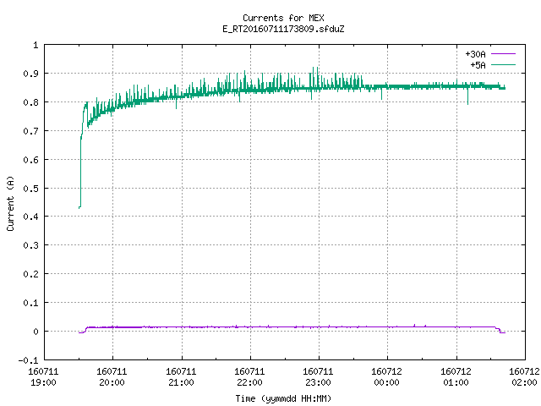
Task: Click the x-axis label '160711 20:00'
Action: click(x=112, y=376)
